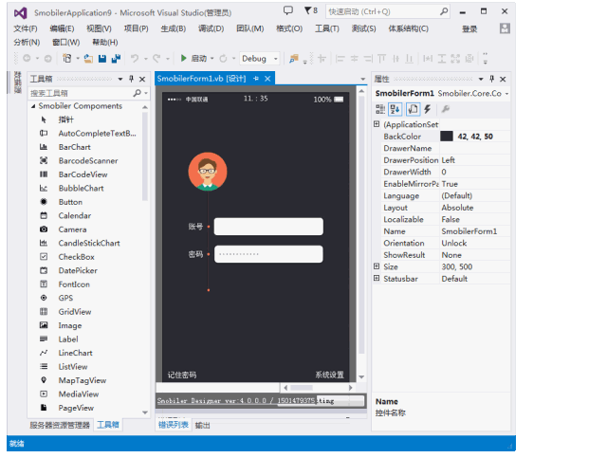Switch to Events lightning view
This screenshot has width=607, height=458.
[428, 109]
